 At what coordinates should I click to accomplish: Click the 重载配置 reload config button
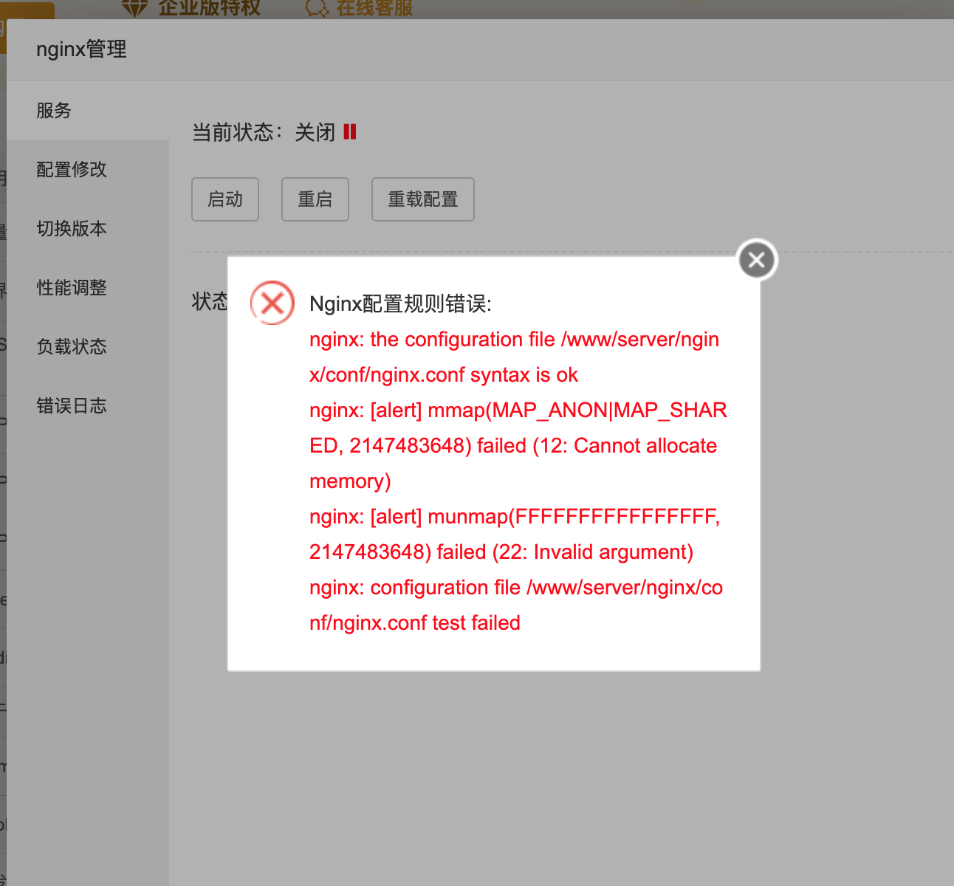423,199
